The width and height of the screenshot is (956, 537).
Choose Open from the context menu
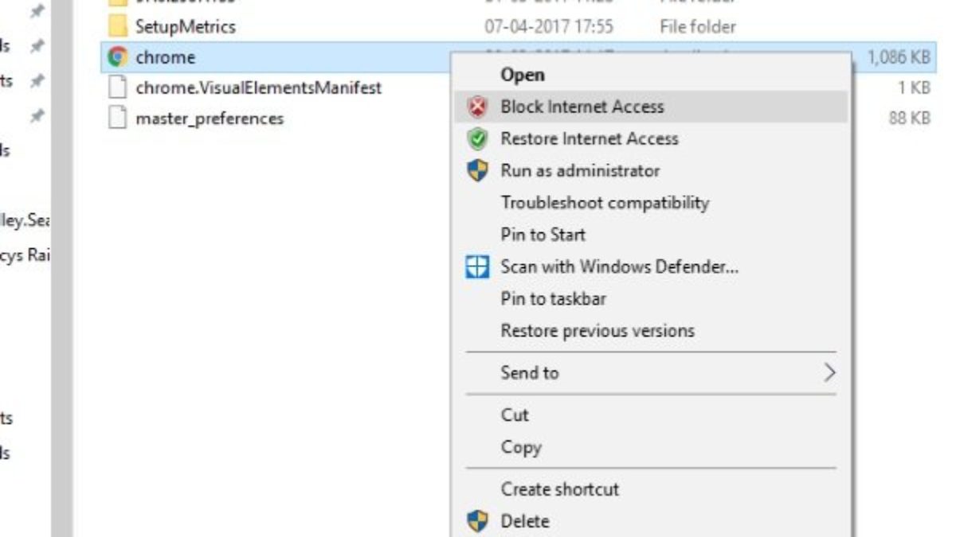[x=523, y=75]
